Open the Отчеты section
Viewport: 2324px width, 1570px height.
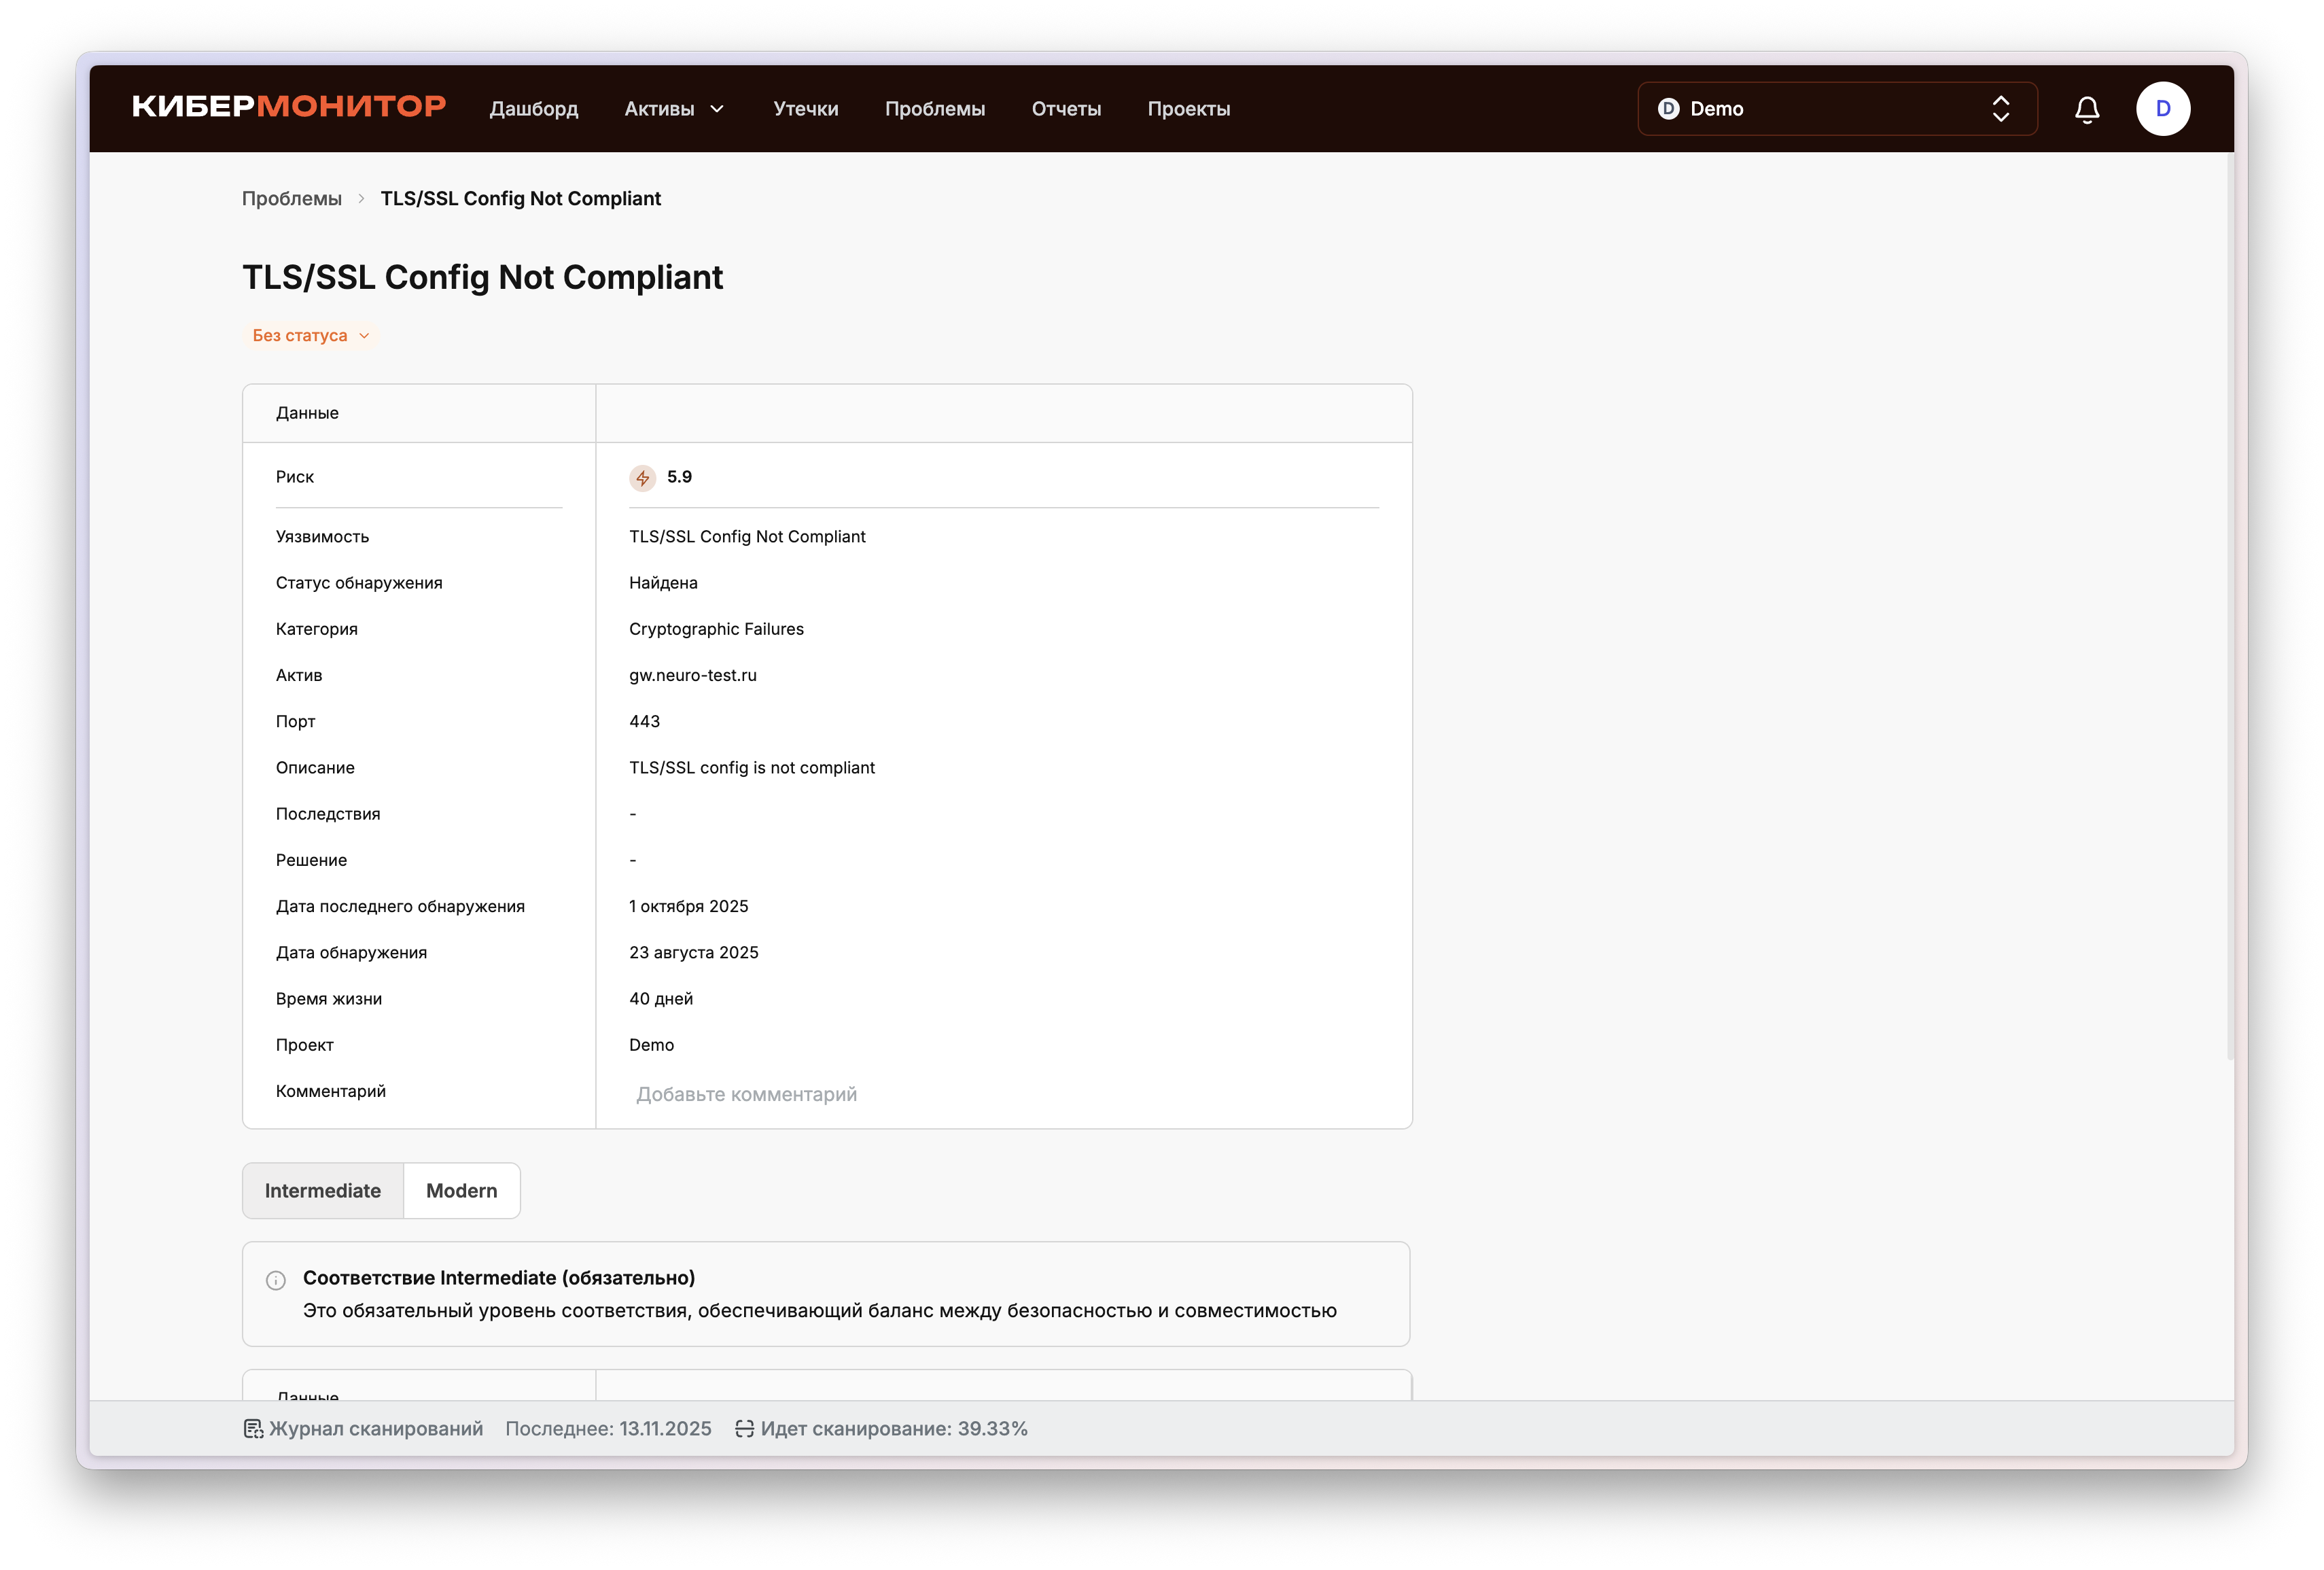pos(1066,109)
